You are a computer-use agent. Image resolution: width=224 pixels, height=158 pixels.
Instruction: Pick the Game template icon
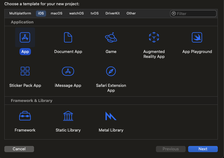click(111, 38)
